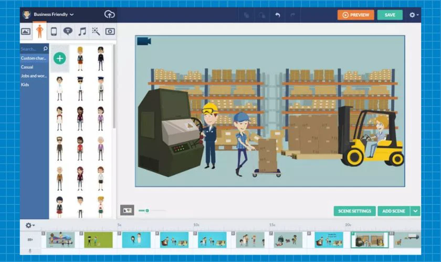Click the character list scrollbar

[114, 86]
